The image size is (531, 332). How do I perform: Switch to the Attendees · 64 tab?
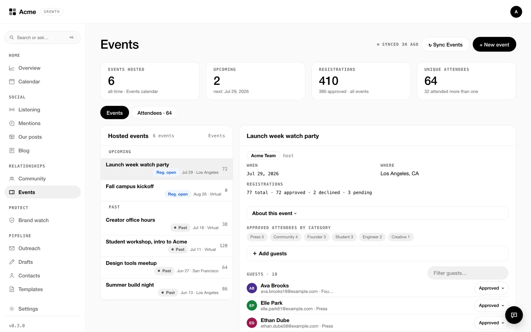pyautogui.click(x=155, y=113)
